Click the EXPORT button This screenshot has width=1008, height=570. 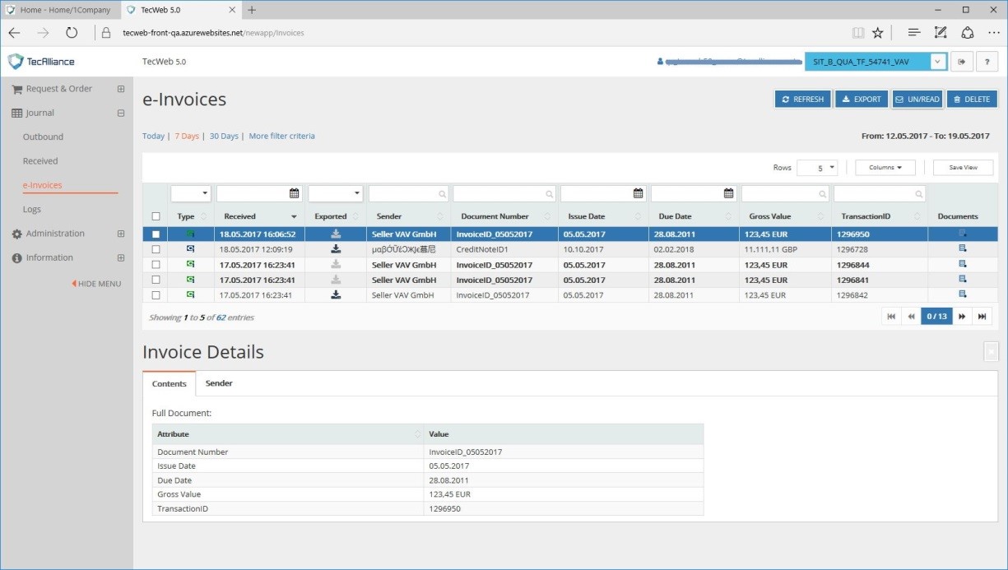[862, 100]
